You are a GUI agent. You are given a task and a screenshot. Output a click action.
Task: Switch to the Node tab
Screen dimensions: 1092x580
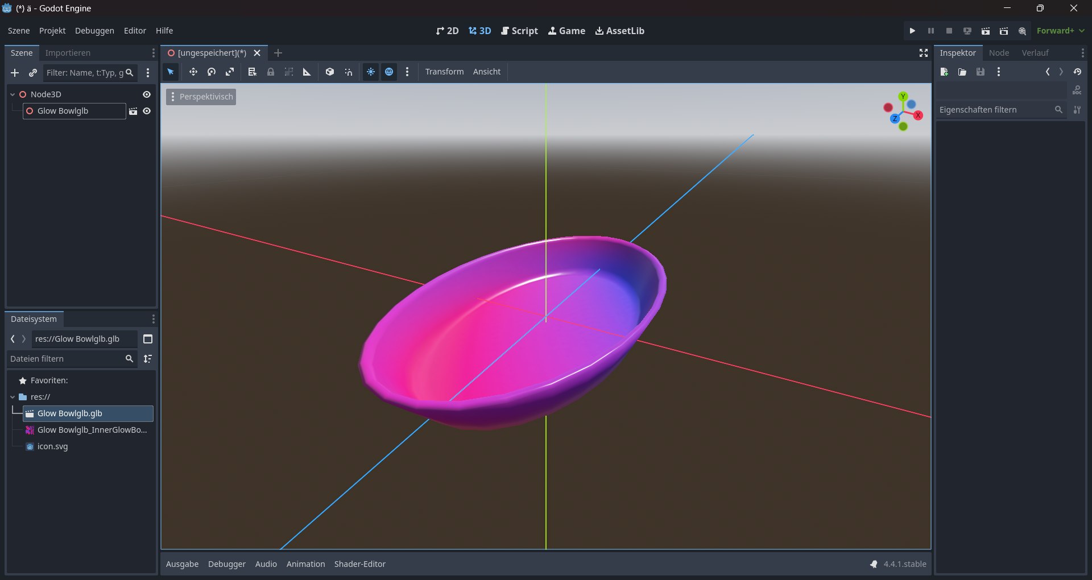pos(999,53)
